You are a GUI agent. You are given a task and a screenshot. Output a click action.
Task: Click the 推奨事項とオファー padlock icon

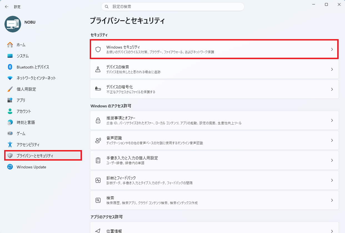pyautogui.click(x=98, y=120)
